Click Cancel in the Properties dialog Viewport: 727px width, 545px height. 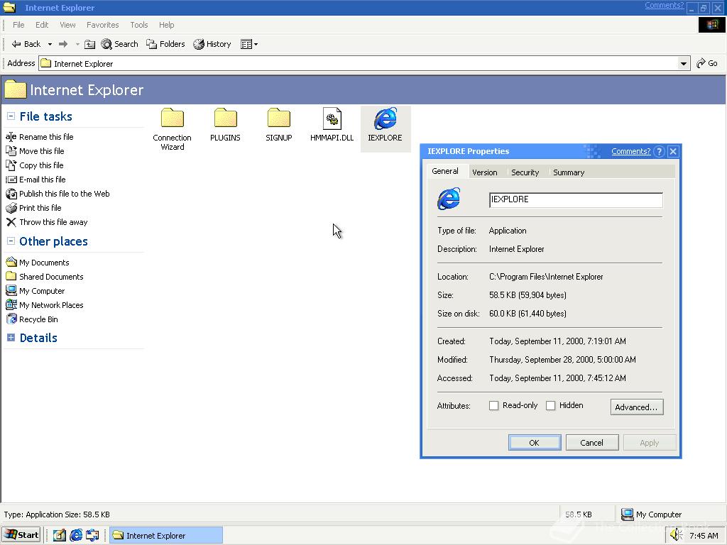click(x=591, y=443)
